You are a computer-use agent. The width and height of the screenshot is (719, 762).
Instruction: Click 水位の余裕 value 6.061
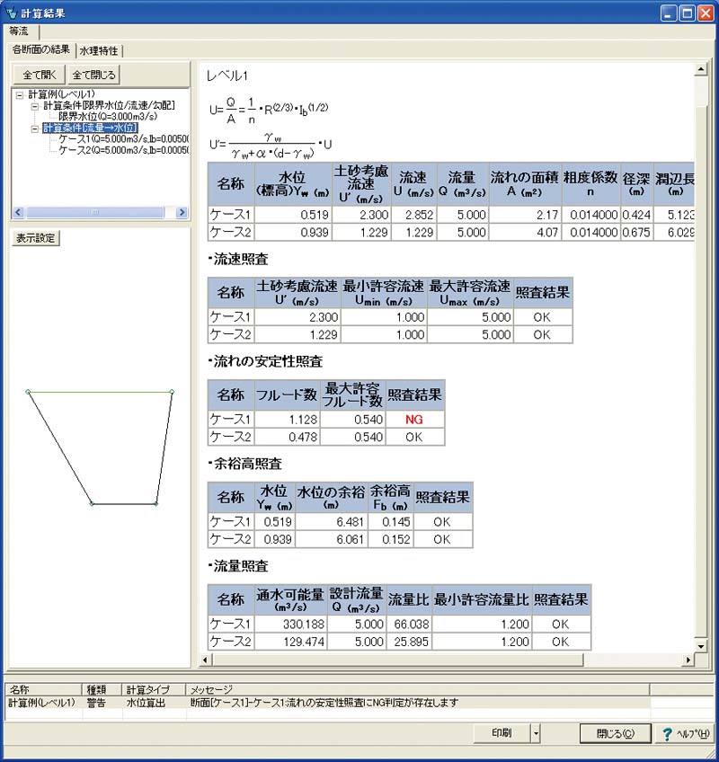(331, 539)
